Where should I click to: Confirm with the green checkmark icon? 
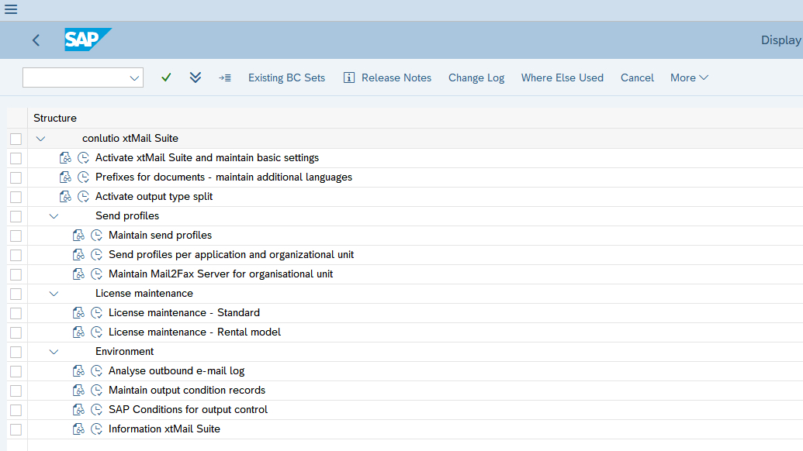pyautogui.click(x=166, y=77)
